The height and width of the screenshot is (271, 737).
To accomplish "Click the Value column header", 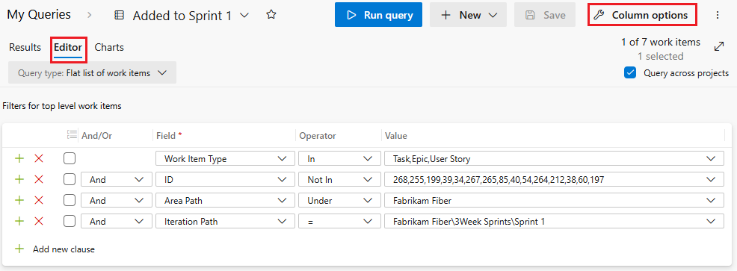I will [x=395, y=136].
